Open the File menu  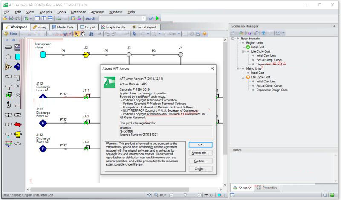pyautogui.click(x=7, y=12)
